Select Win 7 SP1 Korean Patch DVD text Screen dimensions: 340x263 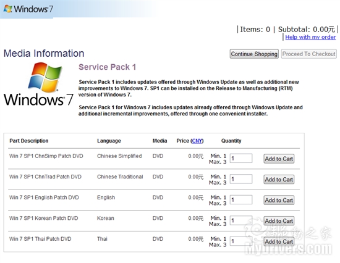tap(44, 218)
